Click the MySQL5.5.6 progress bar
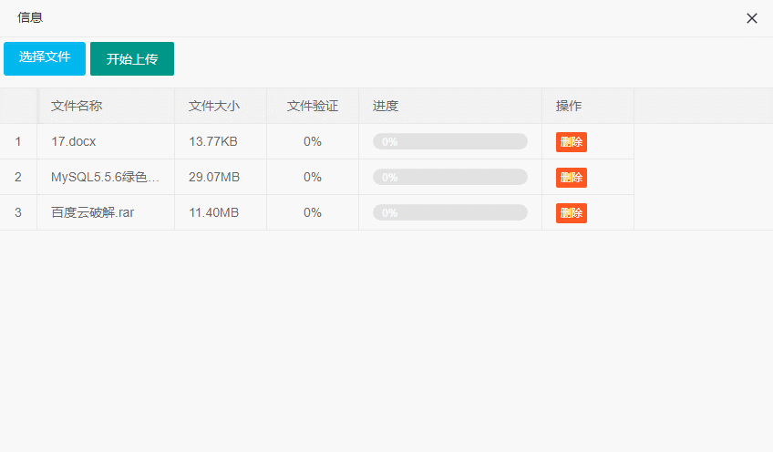This screenshot has height=452, width=773. [x=450, y=177]
